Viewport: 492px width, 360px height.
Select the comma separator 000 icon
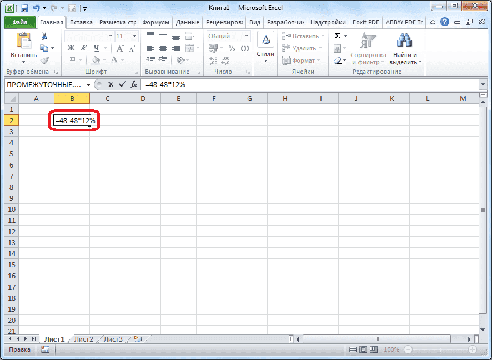click(245, 48)
